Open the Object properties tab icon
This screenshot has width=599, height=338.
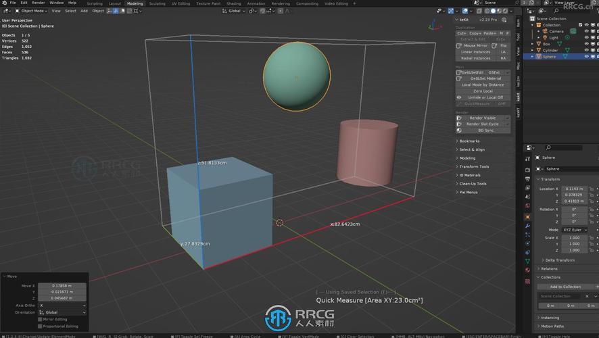pos(527,216)
